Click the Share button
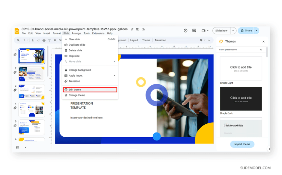 (246, 31)
